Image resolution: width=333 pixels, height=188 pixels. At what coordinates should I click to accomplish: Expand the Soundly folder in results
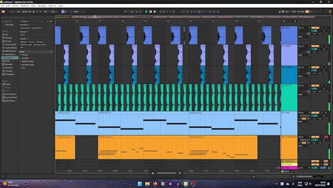tap(21, 58)
